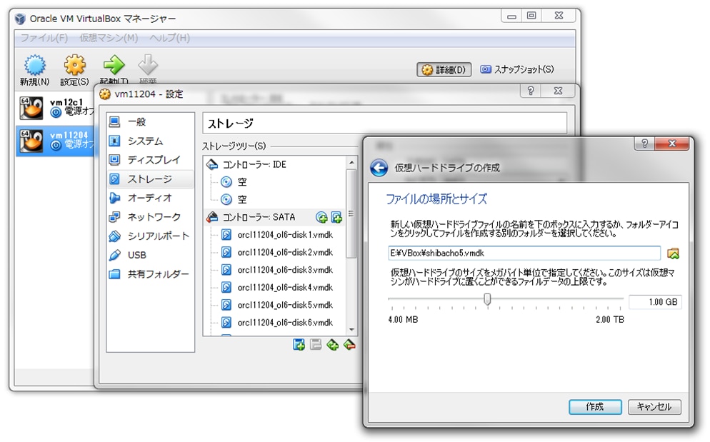Open the ヘルプ(H) menu
710x442 pixels.
pyautogui.click(x=170, y=38)
